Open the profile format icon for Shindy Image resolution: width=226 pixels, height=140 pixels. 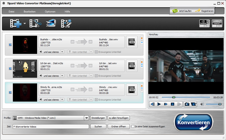[132, 90]
